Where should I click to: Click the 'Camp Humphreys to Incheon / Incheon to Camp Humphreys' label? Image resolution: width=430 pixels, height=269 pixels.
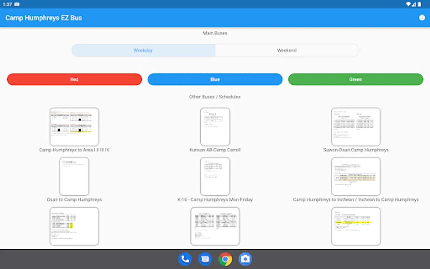coord(356,199)
